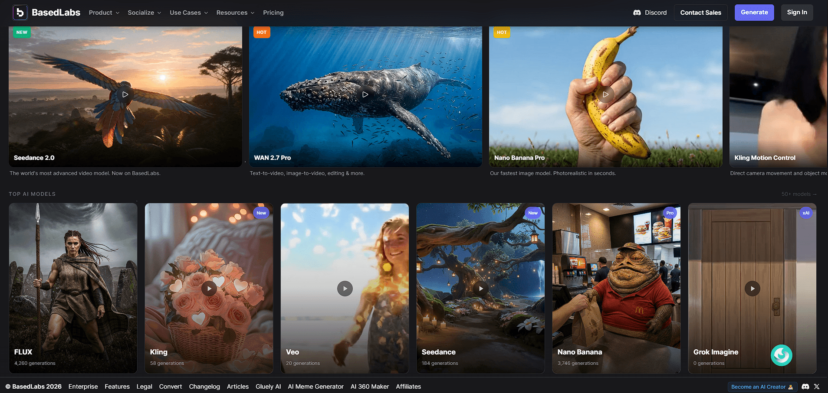The width and height of the screenshot is (828, 393).
Task: Play the Grok Imagine card video
Action: [x=752, y=289]
